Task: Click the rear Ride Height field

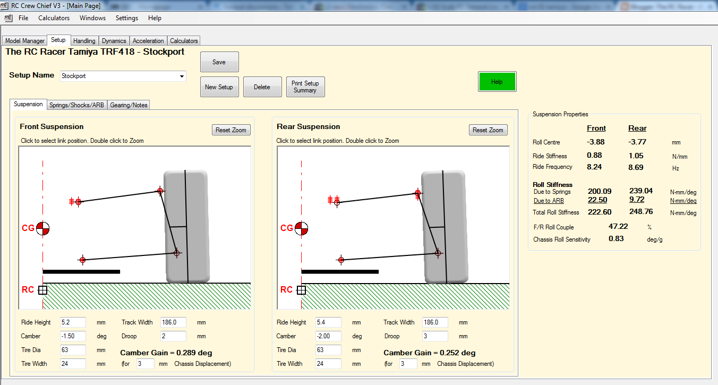Action: pyautogui.click(x=328, y=322)
